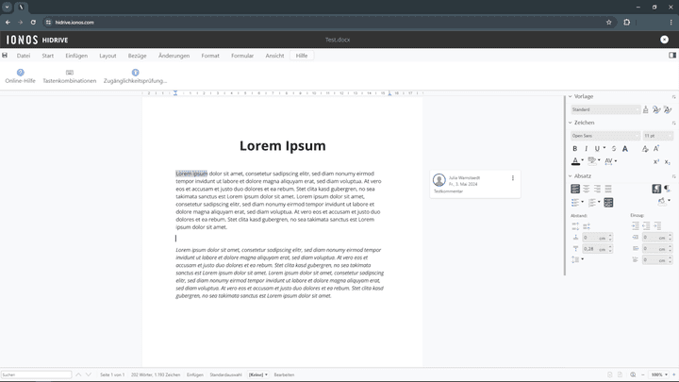Click the Standardauswahl status entry

pyautogui.click(x=225, y=374)
